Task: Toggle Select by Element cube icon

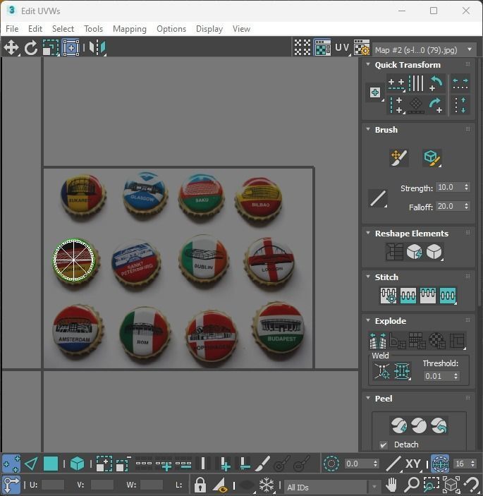Action: tap(77, 464)
